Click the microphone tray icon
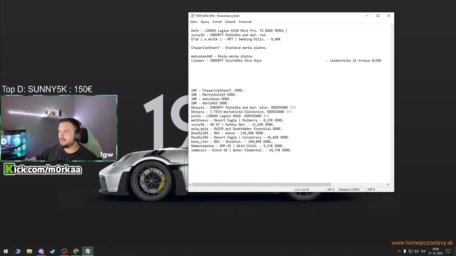This screenshot has width=456, height=256. tap(405, 251)
